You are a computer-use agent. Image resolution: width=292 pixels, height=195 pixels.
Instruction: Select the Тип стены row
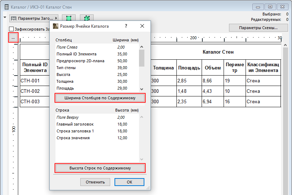point(97,68)
